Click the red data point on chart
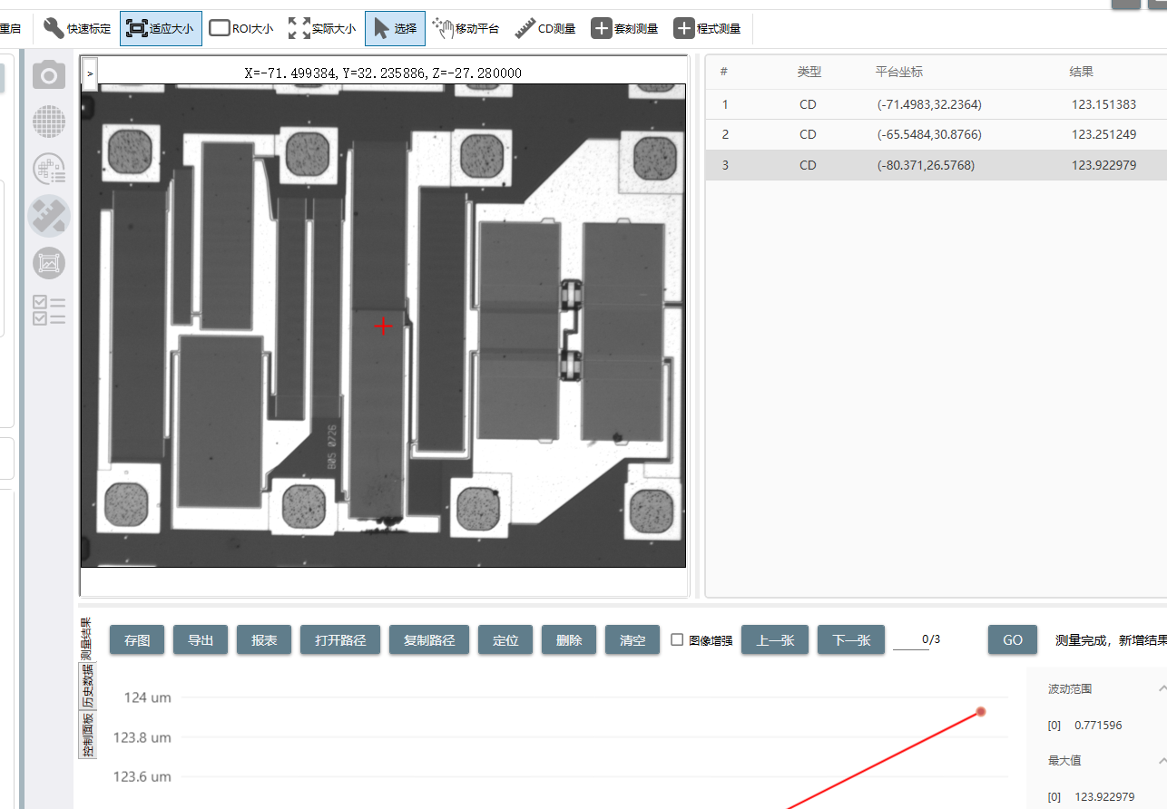This screenshot has height=809, width=1167. pyautogui.click(x=981, y=711)
